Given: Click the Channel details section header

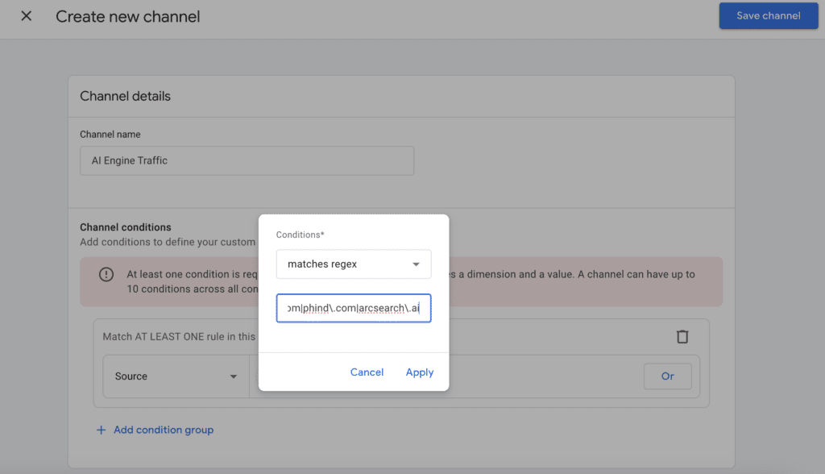Looking at the screenshot, I should [x=125, y=95].
